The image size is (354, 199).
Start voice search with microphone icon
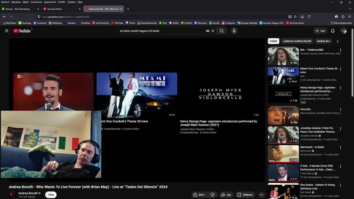coord(234,31)
